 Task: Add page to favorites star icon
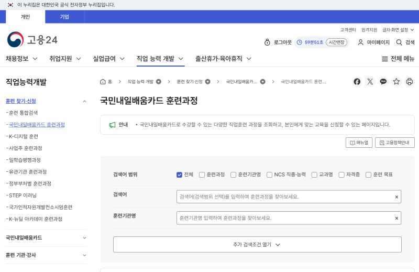coord(396,82)
